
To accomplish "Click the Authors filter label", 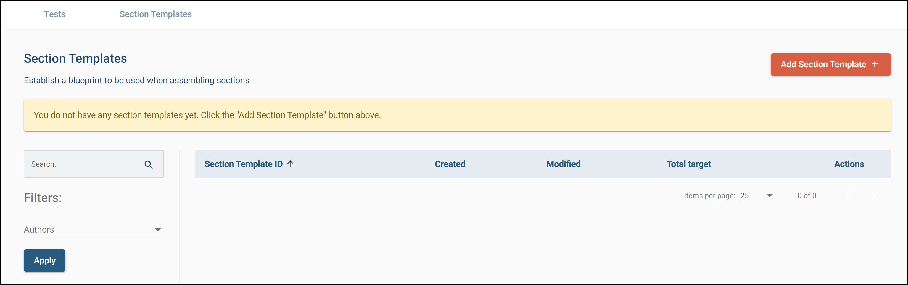I will tap(39, 230).
